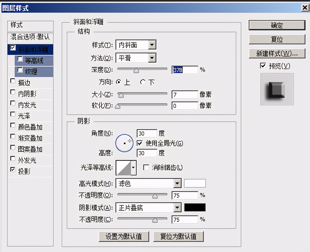Click the 大小 value field
This screenshot has width=310, height=252.
[185, 94]
